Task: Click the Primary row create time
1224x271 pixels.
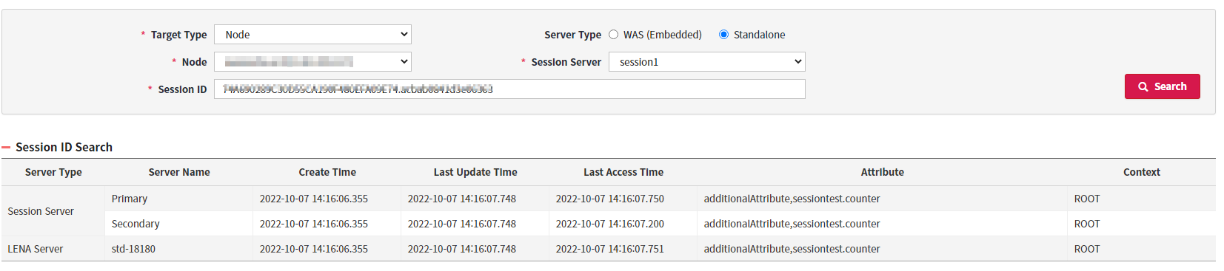Action: pos(314,199)
